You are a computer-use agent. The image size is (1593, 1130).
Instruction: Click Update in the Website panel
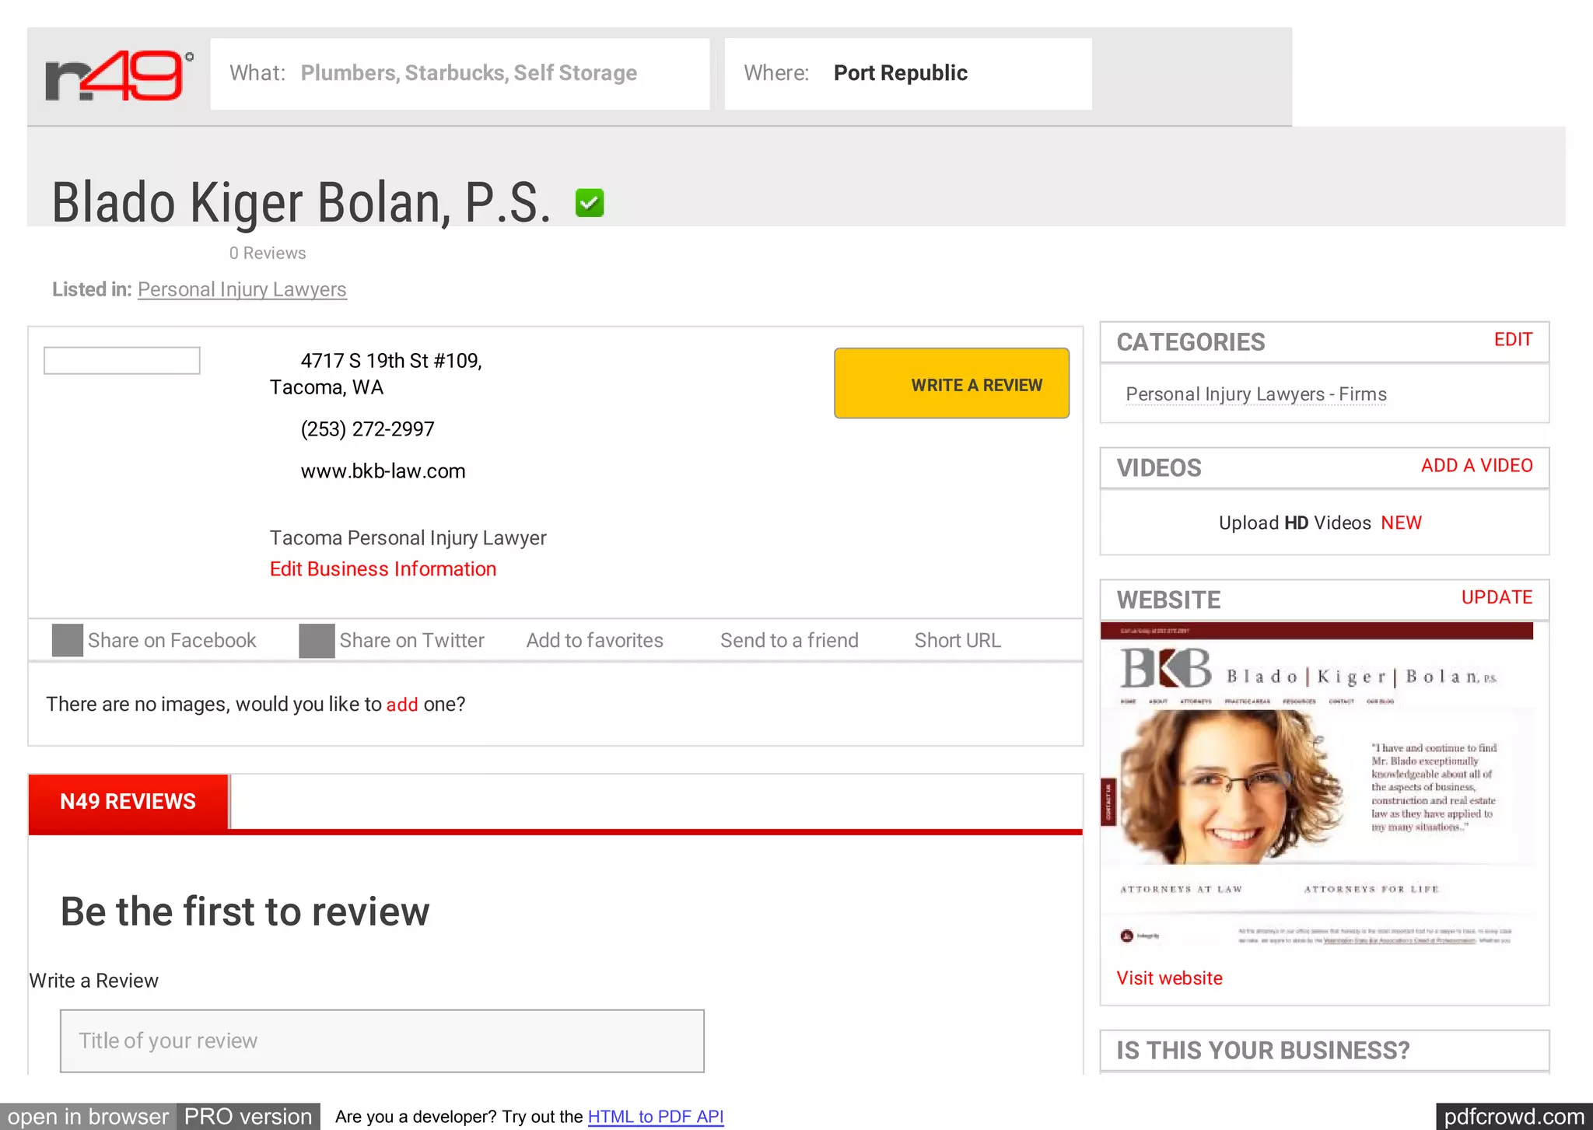coord(1496,597)
